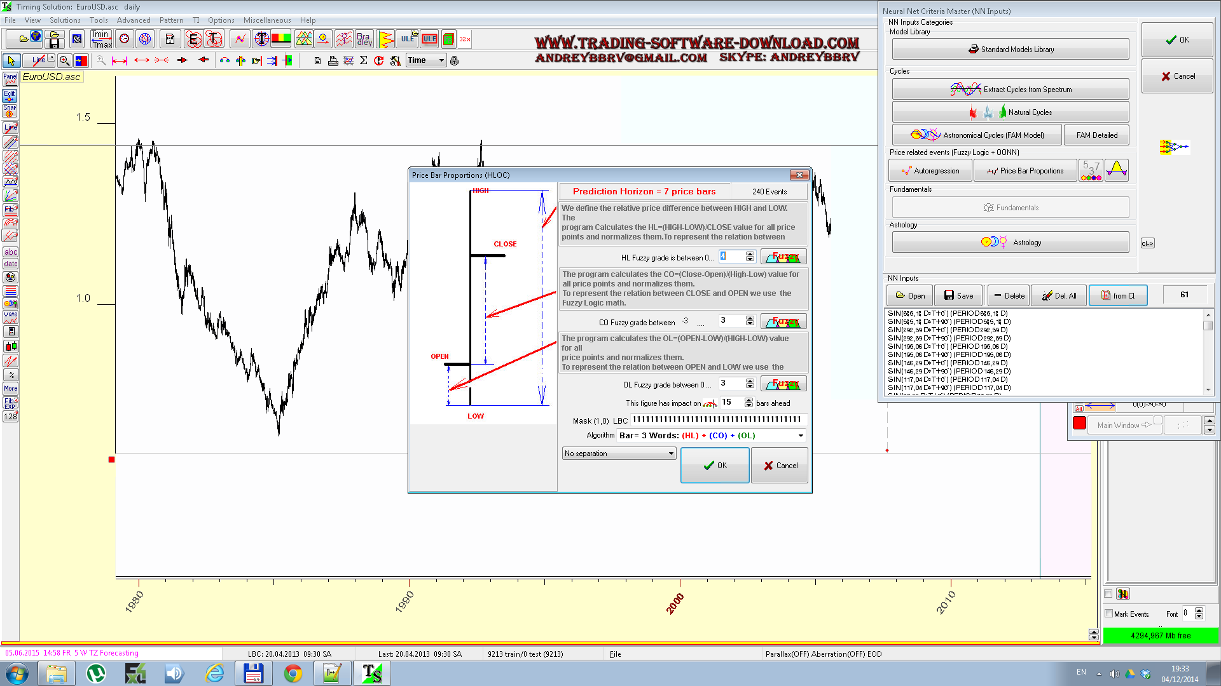This screenshot has height=686, width=1221.
Task: Click the padlock icon beside Time dropdown
Action: click(x=454, y=61)
